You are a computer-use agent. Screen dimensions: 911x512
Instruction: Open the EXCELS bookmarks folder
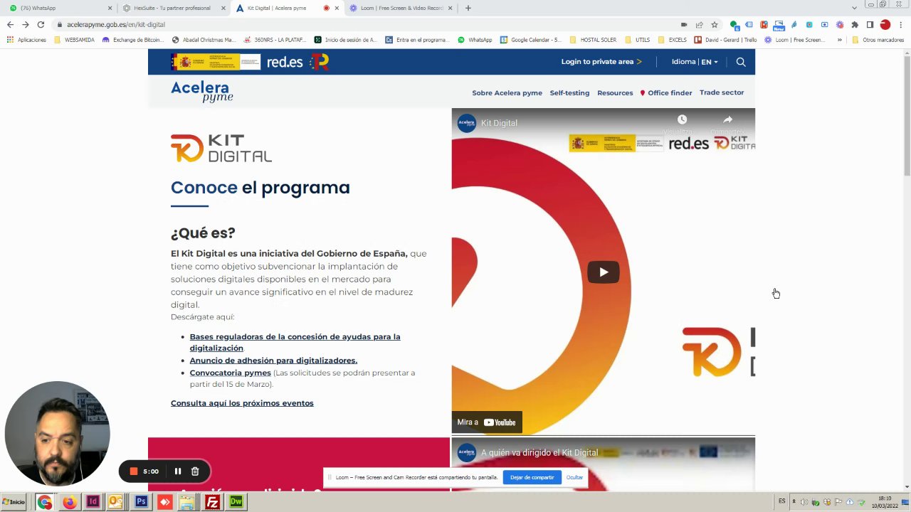(673, 40)
